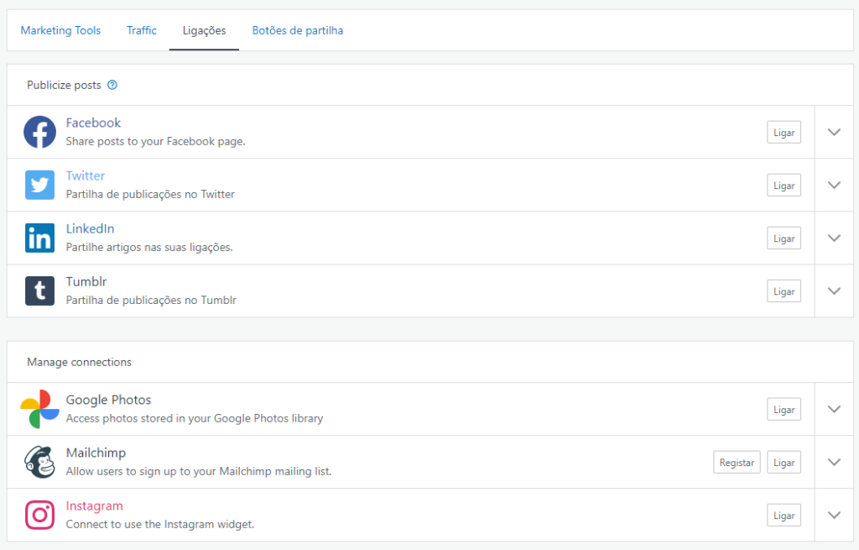Click the 'Manage connections' heading
The image size is (859, 550).
[x=80, y=362]
